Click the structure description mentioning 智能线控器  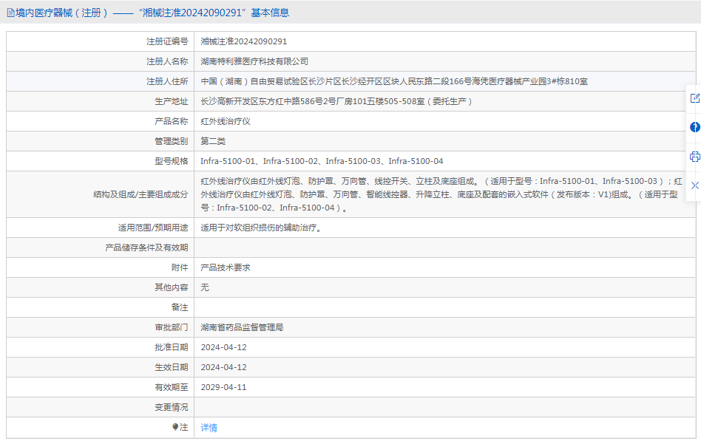(x=441, y=194)
